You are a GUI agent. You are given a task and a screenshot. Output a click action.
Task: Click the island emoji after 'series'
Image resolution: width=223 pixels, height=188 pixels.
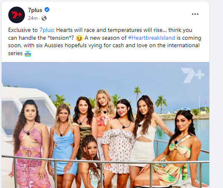[x=28, y=54]
